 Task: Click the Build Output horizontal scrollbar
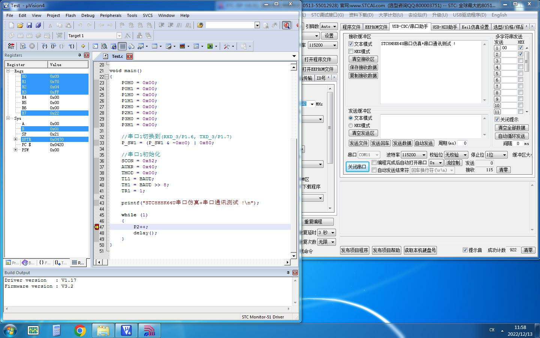[147, 308]
